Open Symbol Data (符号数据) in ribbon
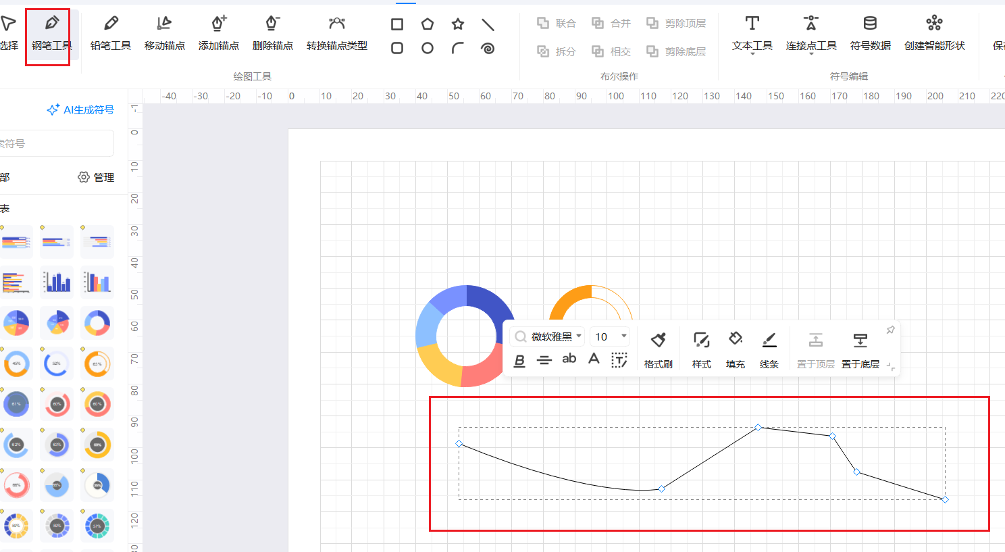Screen dimensions: 1005x552 870,33
